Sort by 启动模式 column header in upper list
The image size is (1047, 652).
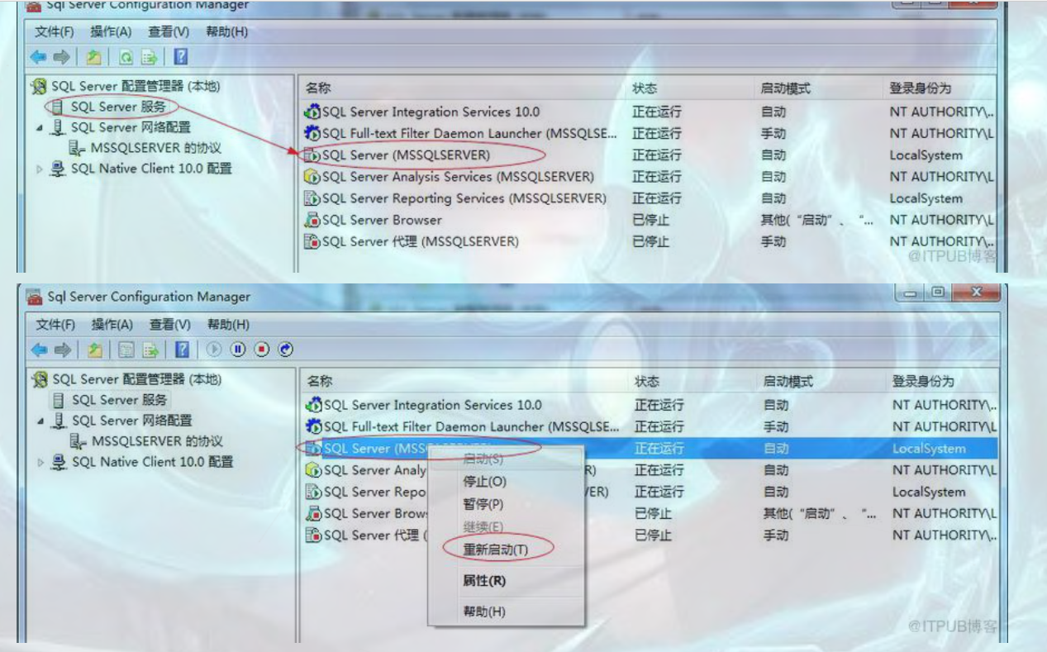786,88
